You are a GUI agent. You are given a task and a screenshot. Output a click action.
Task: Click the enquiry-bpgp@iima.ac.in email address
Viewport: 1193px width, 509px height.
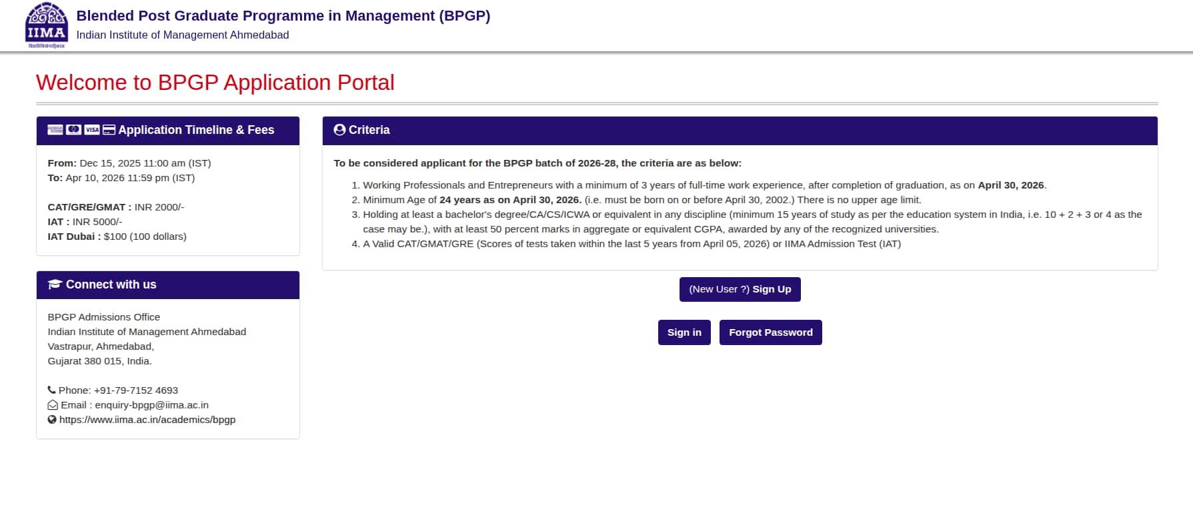(151, 405)
